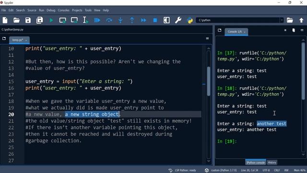Open the Source menu
307x173 pixels.
(32, 10)
